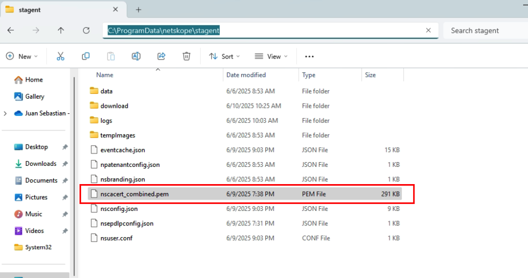Open the See more ellipsis menu
The width and height of the screenshot is (528, 278).
pos(309,56)
